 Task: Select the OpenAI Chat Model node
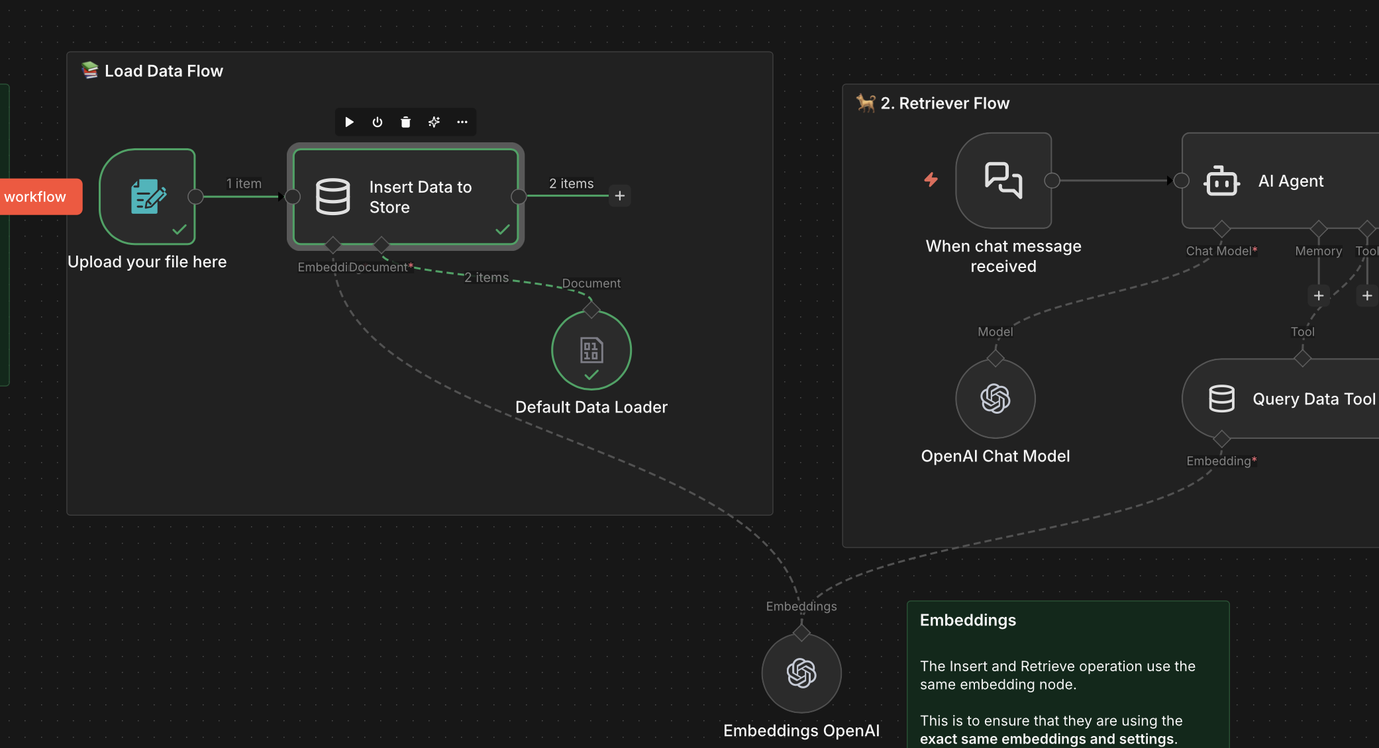tap(995, 398)
